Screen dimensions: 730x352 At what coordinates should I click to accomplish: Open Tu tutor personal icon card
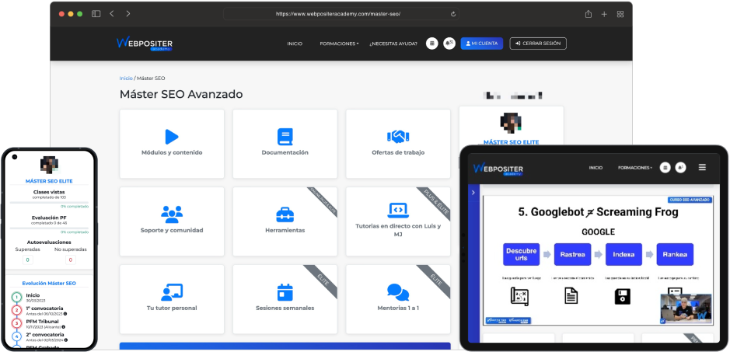[x=172, y=292]
